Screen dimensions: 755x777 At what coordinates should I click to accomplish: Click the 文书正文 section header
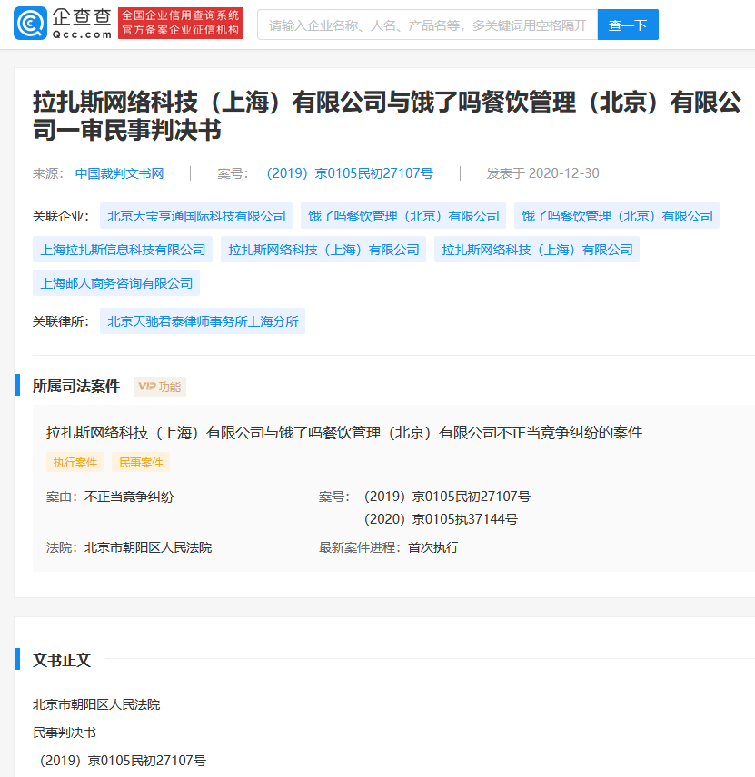coord(60,662)
